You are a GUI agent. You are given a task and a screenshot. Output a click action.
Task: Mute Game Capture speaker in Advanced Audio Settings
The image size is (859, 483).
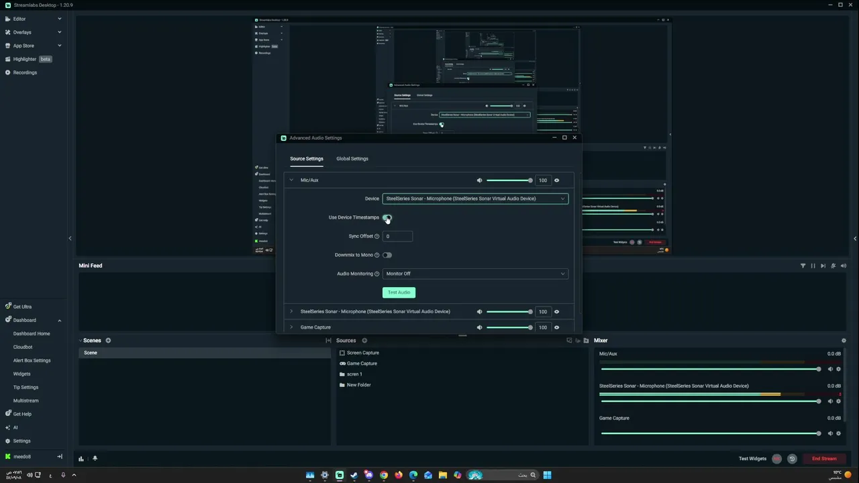coord(479,327)
